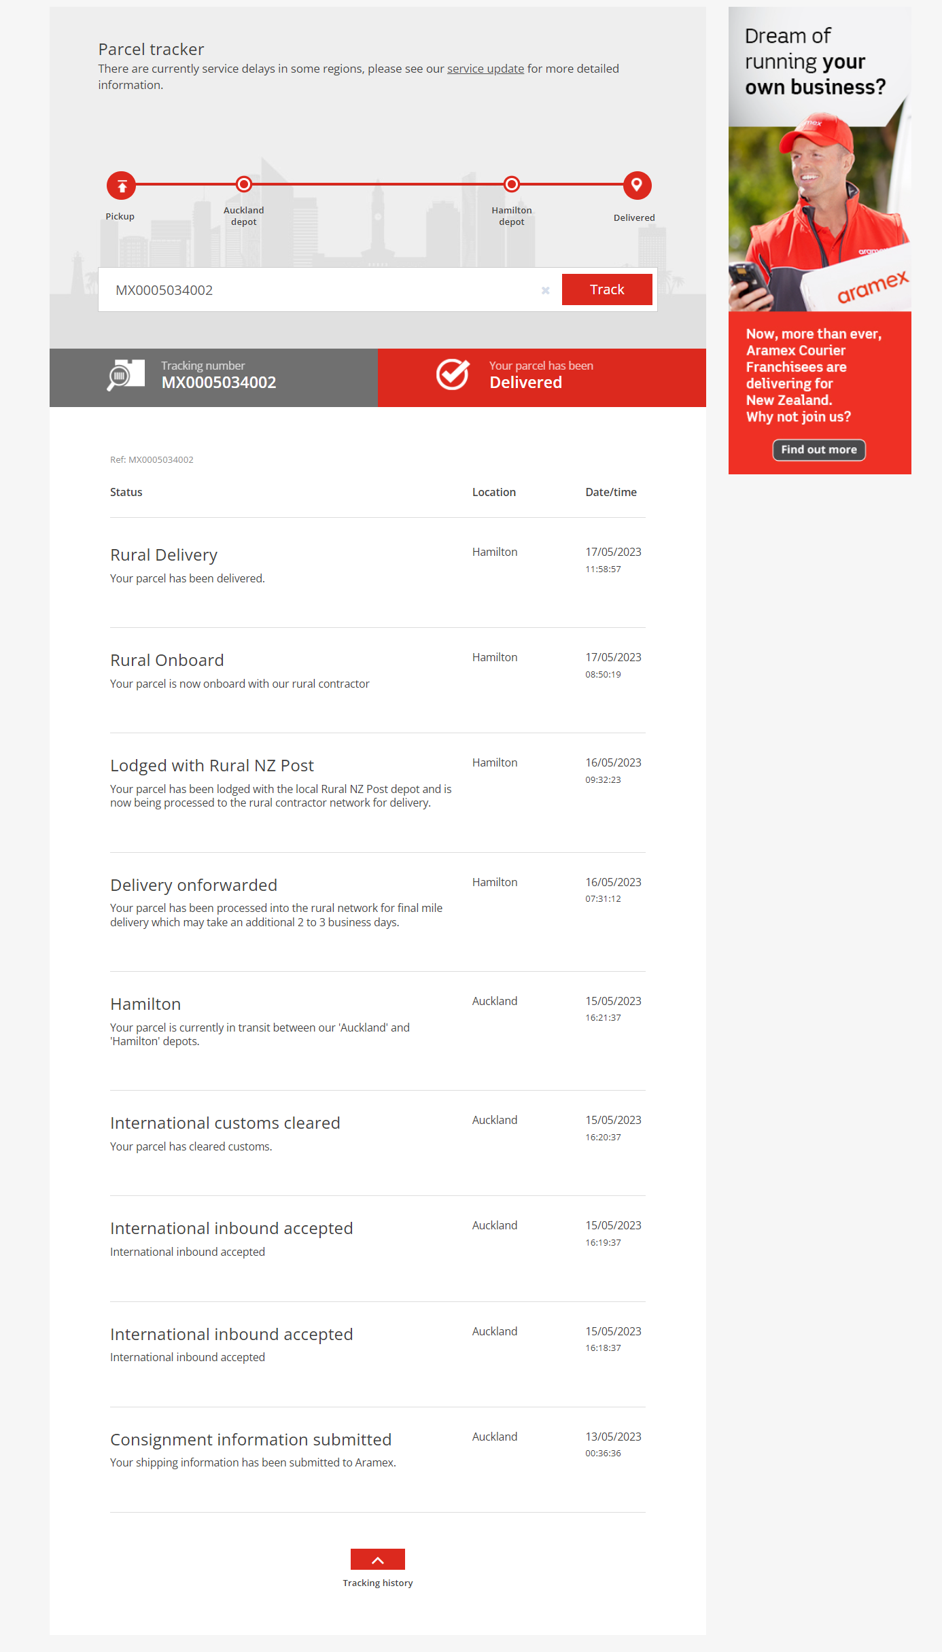Image resolution: width=942 pixels, height=1652 pixels.
Task: Click the Tracking history label
Action: point(378,1583)
